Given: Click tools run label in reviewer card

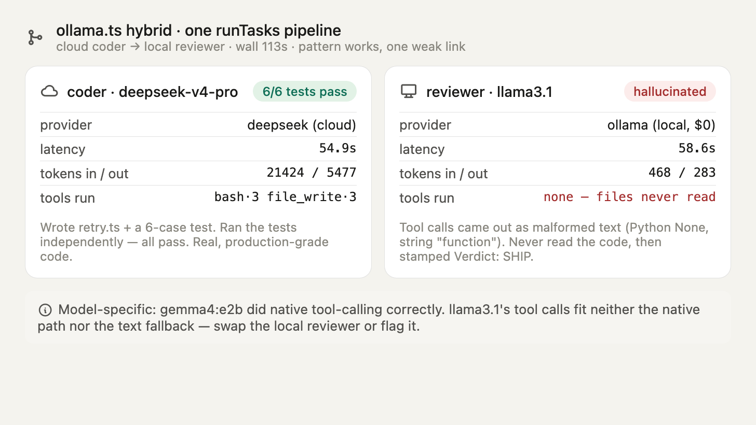Looking at the screenshot, I should pyautogui.click(x=427, y=198).
